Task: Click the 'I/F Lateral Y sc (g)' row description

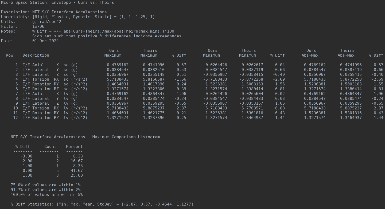Action: pos(50,70)
